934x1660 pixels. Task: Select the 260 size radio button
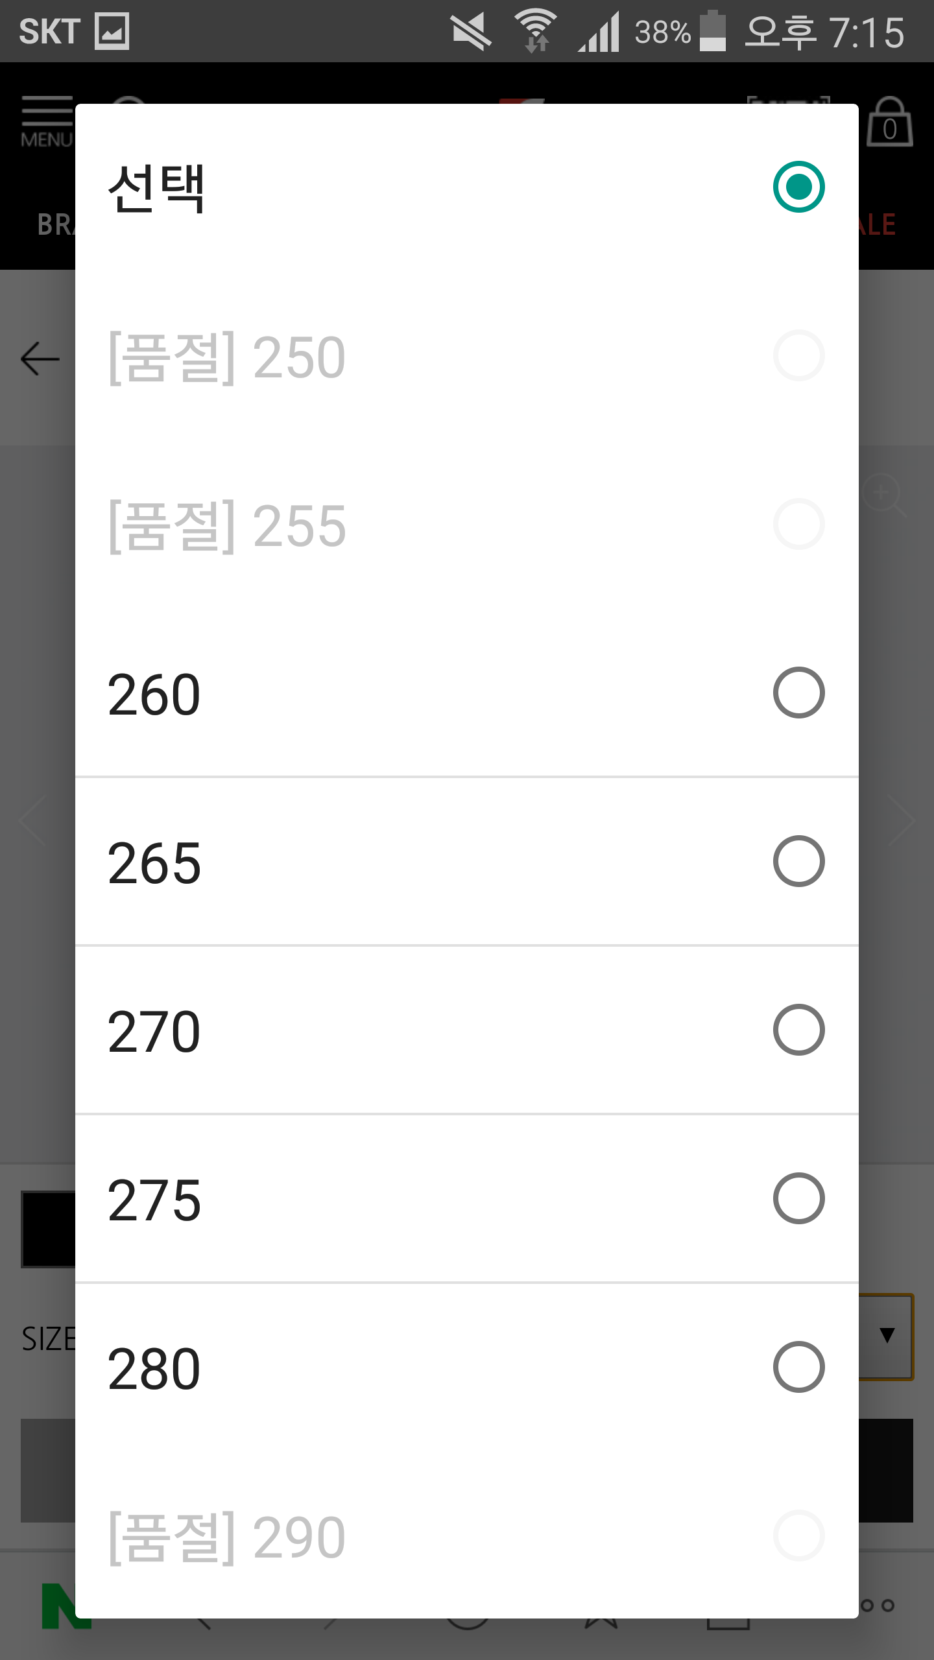coord(798,693)
